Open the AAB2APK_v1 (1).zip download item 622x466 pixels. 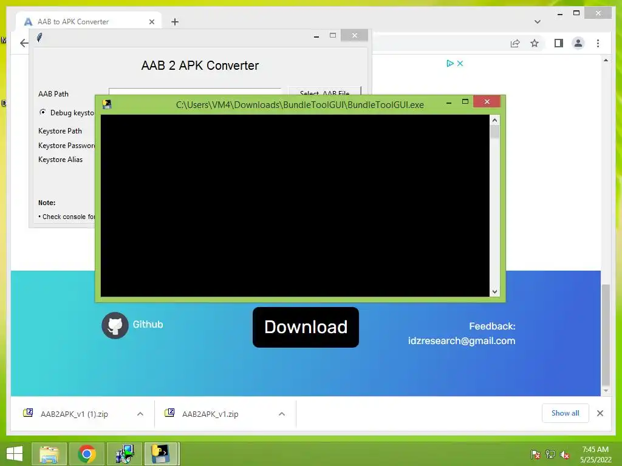pyautogui.click(x=74, y=414)
